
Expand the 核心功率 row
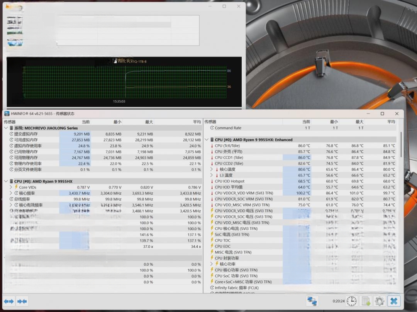[212, 264]
